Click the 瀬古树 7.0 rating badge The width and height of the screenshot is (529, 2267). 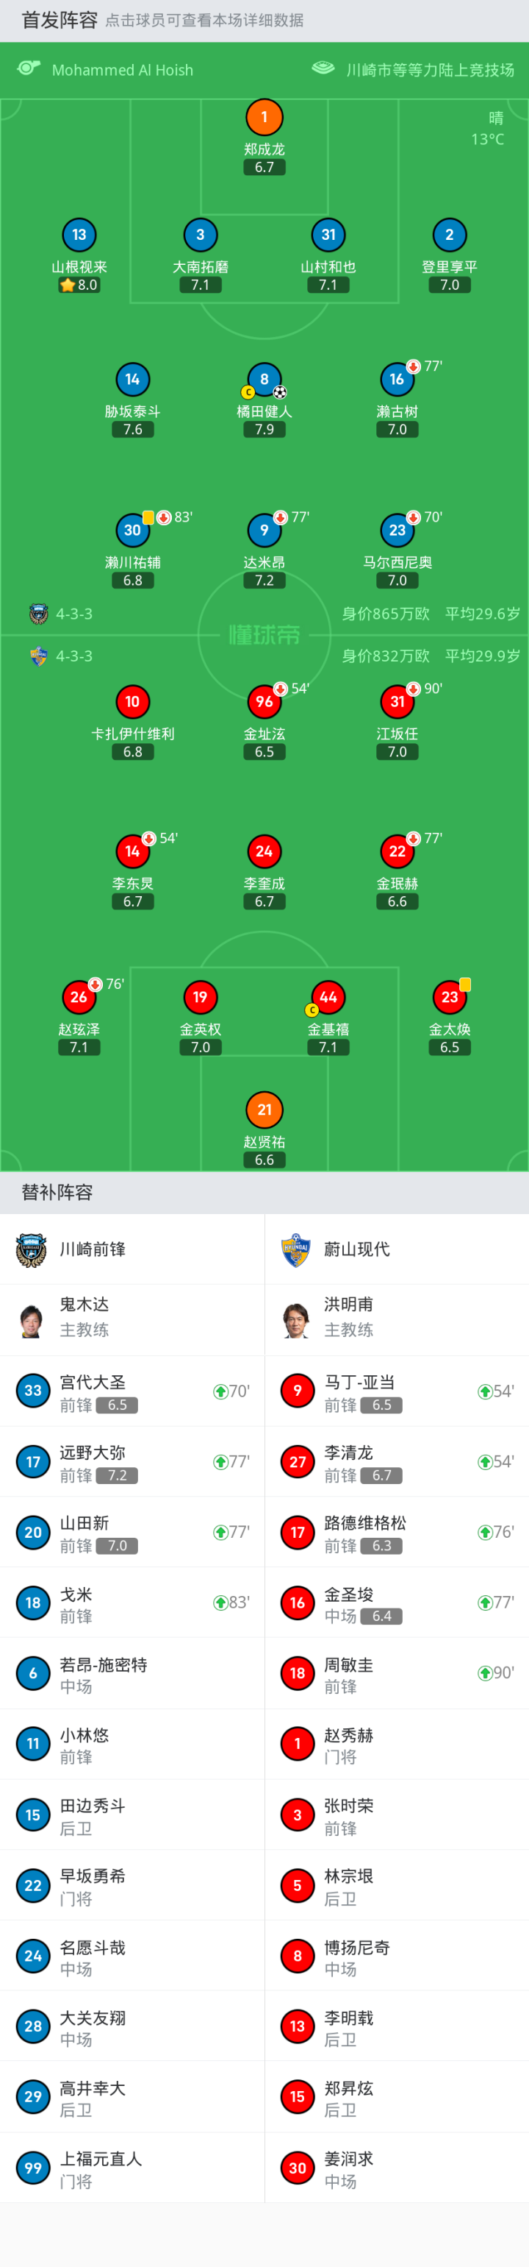[397, 430]
